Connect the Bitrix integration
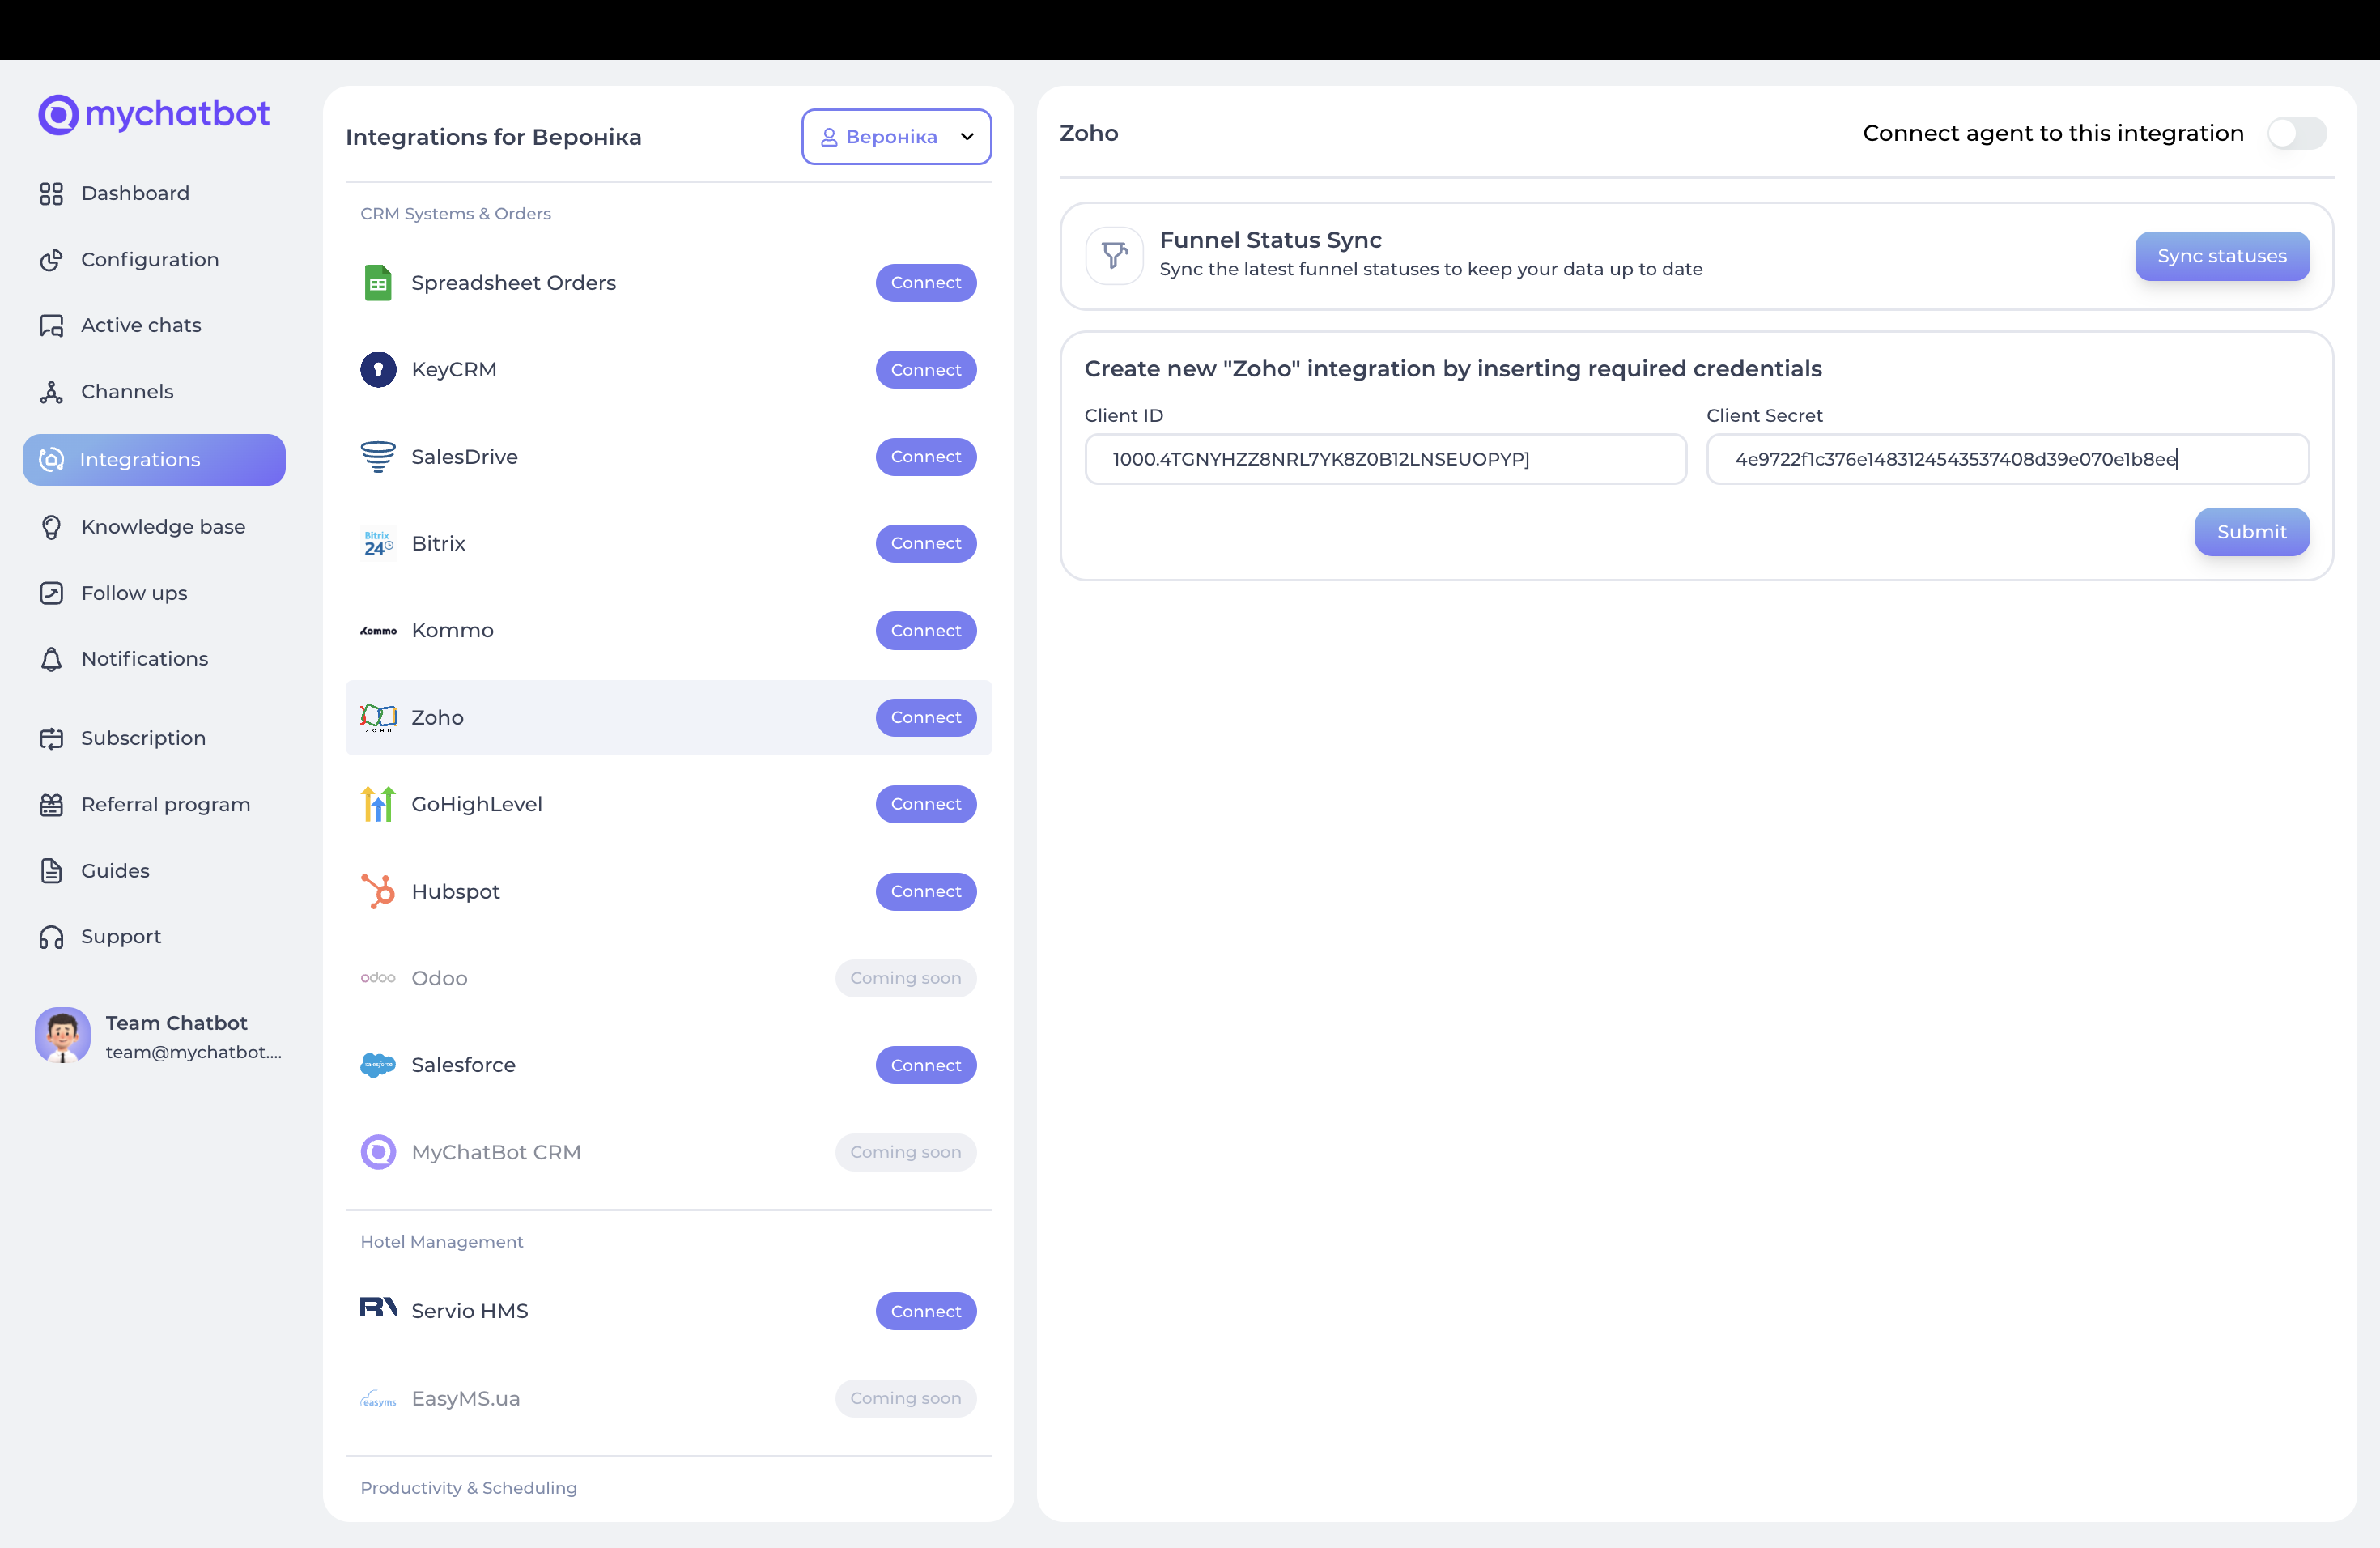Viewport: 2380px width, 1548px height. (925, 544)
